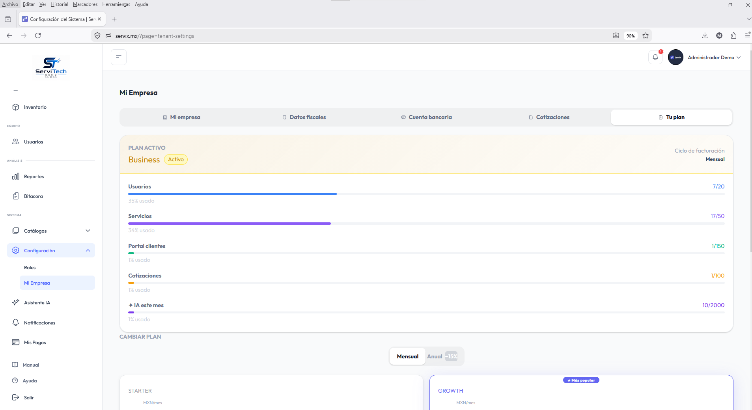Open Administrador Demo dropdown chevron
Image resolution: width=752 pixels, height=410 pixels.
(739, 58)
